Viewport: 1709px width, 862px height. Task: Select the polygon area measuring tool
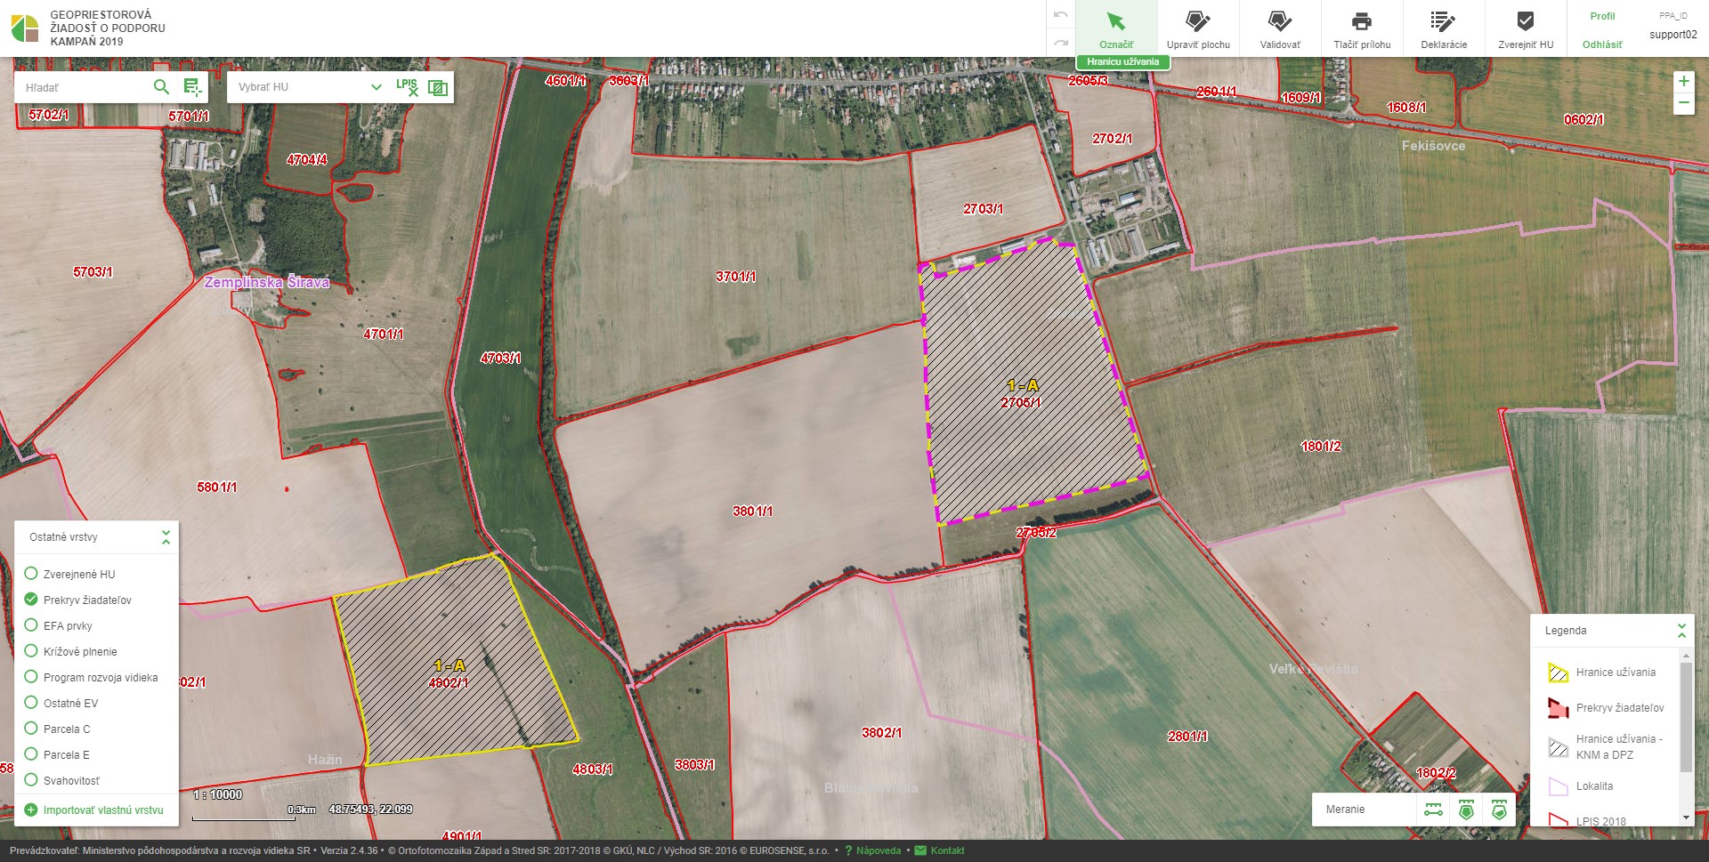(1466, 810)
